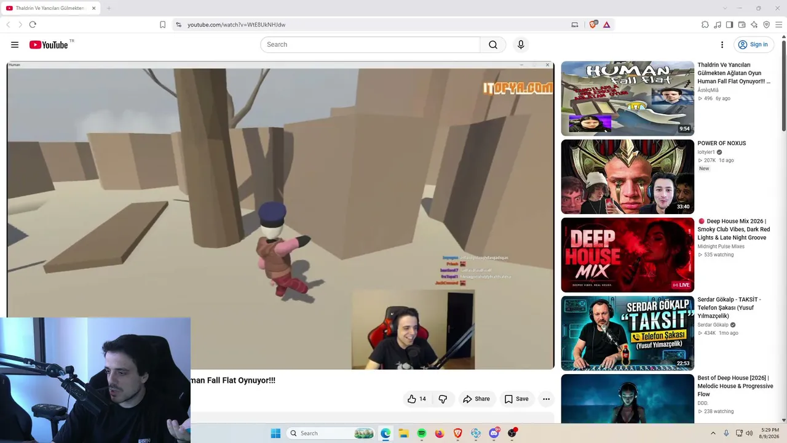Viewport: 787px width, 443px height.
Task: Open the browser main menu
Action: point(779,25)
